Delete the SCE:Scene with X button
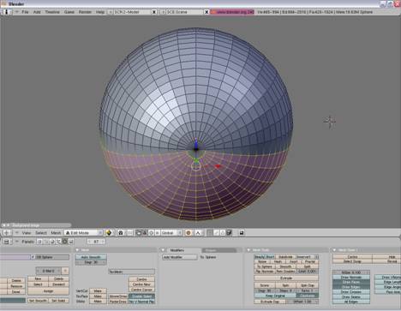This screenshot has width=401, height=311. 206,12
